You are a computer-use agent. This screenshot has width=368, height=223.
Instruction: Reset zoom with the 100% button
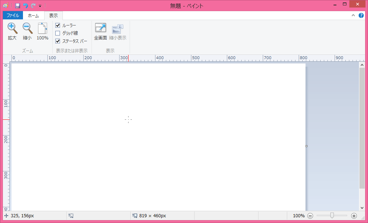coord(42,32)
